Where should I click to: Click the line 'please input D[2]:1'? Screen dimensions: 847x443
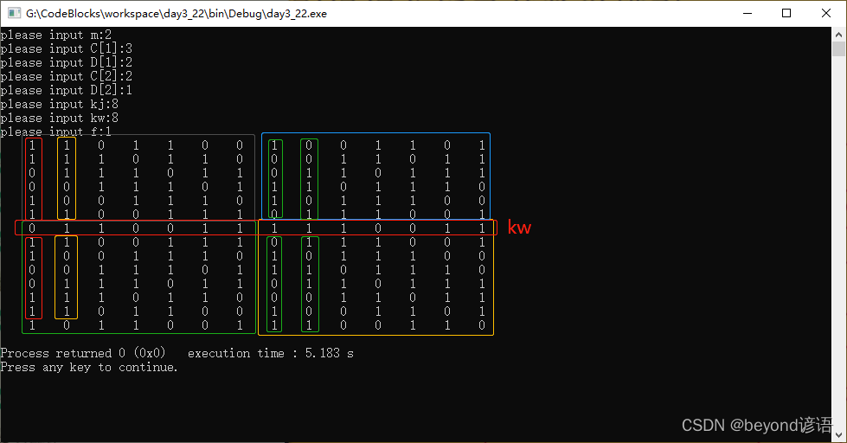[66, 90]
